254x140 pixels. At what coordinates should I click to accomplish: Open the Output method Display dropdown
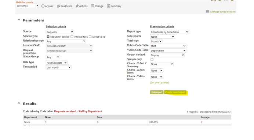pos(167,55)
